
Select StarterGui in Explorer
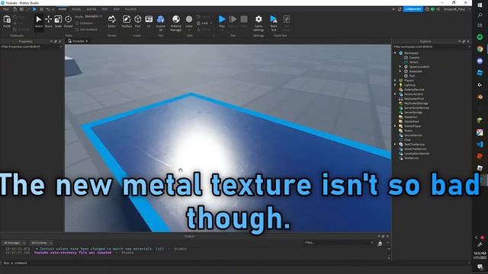[x=410, y=117]
